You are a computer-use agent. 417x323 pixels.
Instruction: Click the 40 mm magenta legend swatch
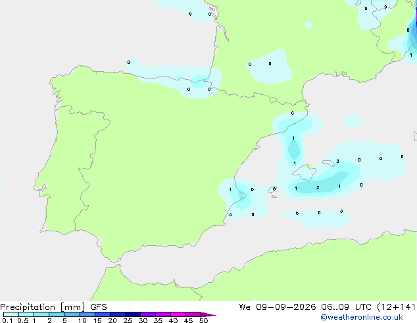pyautogui.click(x=178, y=314)
